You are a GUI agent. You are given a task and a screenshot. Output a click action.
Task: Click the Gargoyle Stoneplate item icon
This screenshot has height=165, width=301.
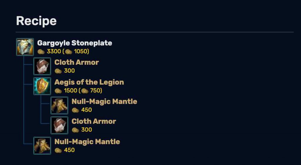[x=25, y=47]
